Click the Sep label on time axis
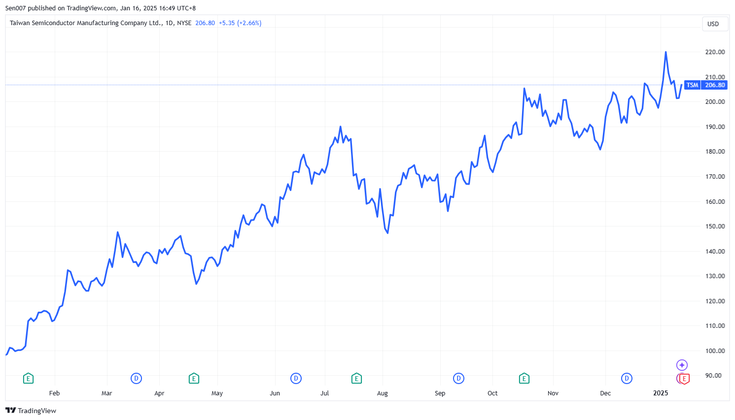 [440, 393]
